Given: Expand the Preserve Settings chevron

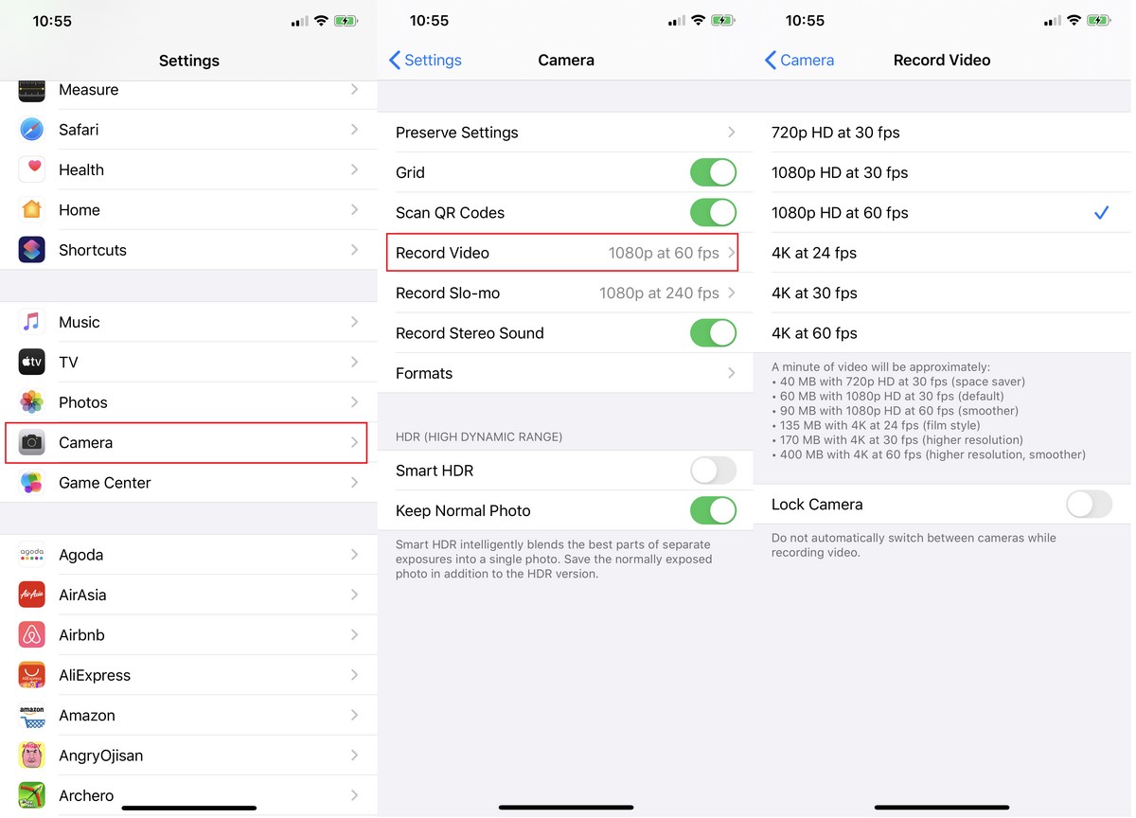Looking at the screenshot, I should [732, 133].
